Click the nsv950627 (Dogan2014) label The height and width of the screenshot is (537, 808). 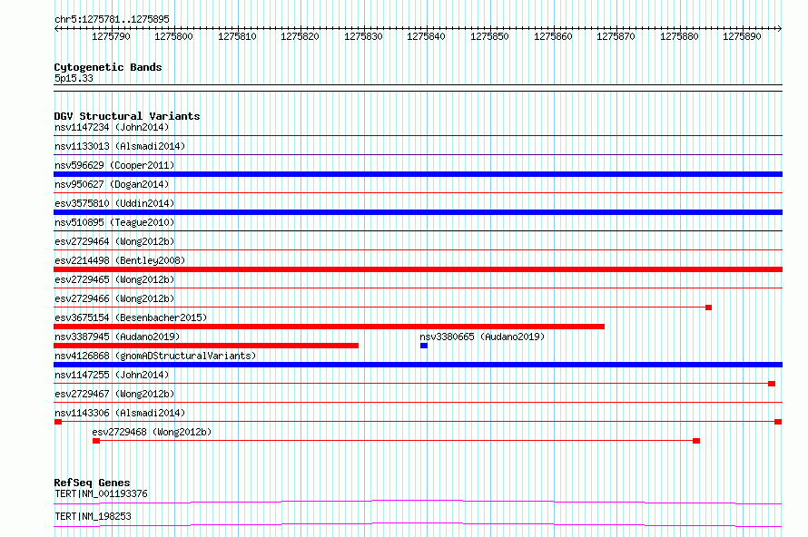(x=112, y=184)
